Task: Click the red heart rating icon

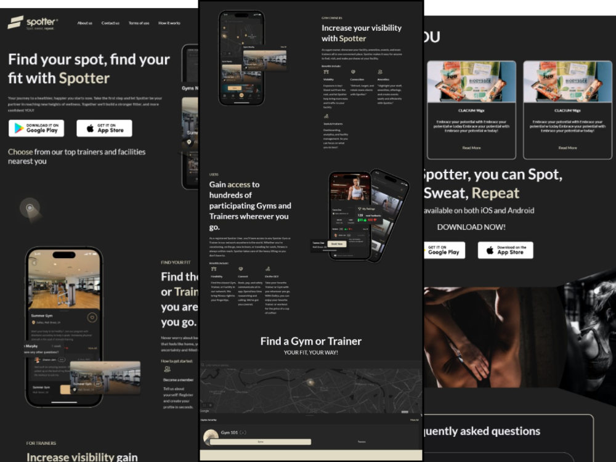Action: (x=375, y=220)
